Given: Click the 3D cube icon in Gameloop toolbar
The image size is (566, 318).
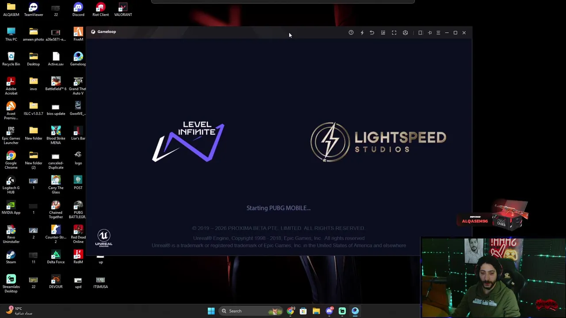Looking at the screenshot, I should (x=405, y=33).
